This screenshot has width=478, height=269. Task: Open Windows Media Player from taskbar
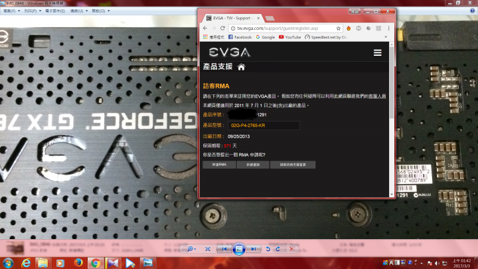(60, 263)
